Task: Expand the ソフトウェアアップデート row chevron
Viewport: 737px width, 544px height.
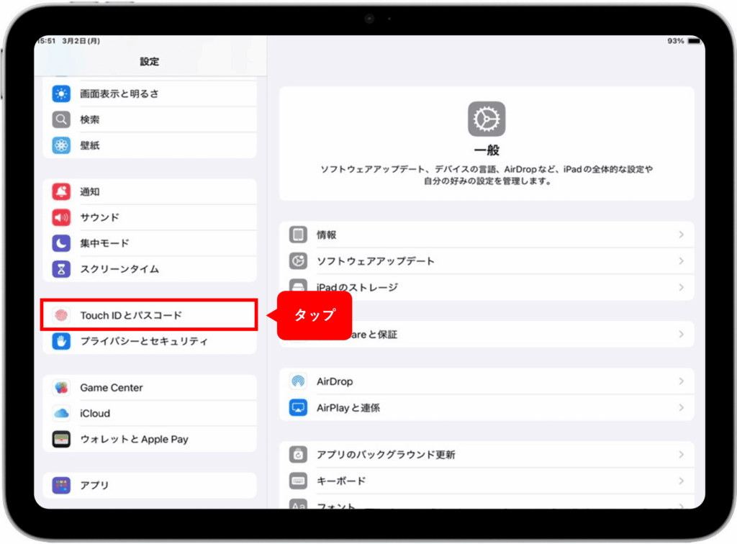Action: 680,261
